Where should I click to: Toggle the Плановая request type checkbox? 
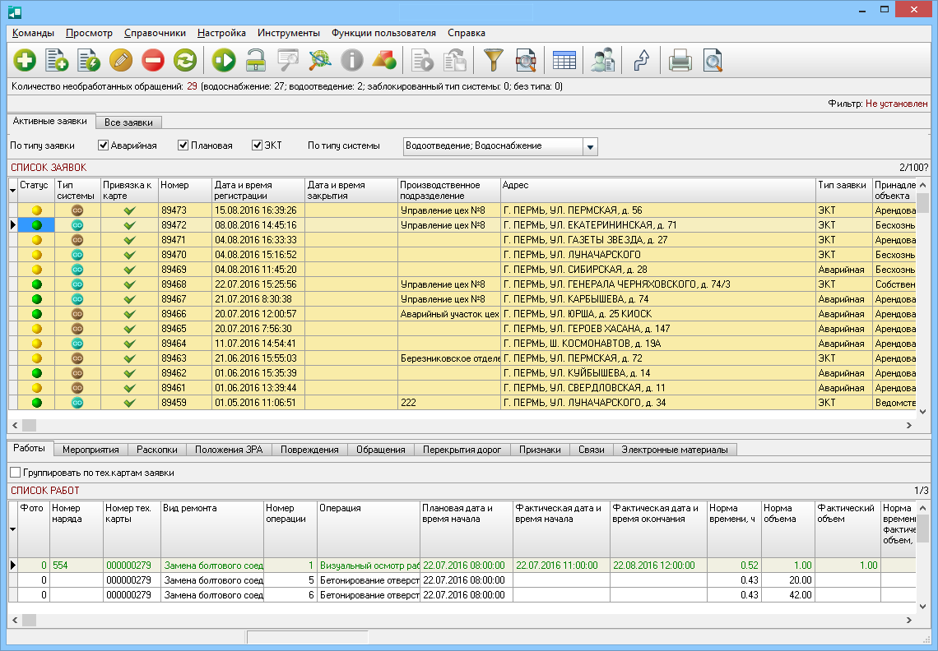tap(183, 145)
